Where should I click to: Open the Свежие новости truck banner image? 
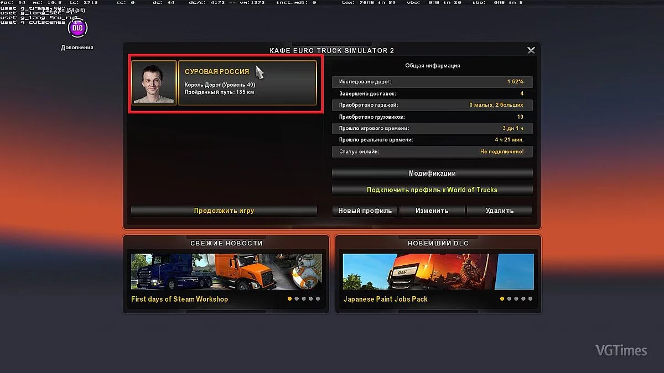226,272
